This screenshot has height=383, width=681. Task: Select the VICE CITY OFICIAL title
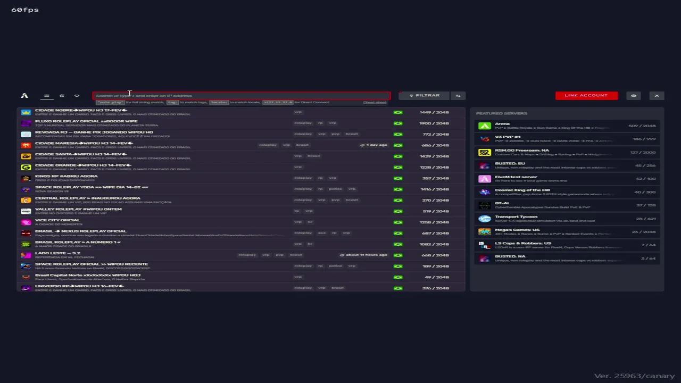pos(57,220)
